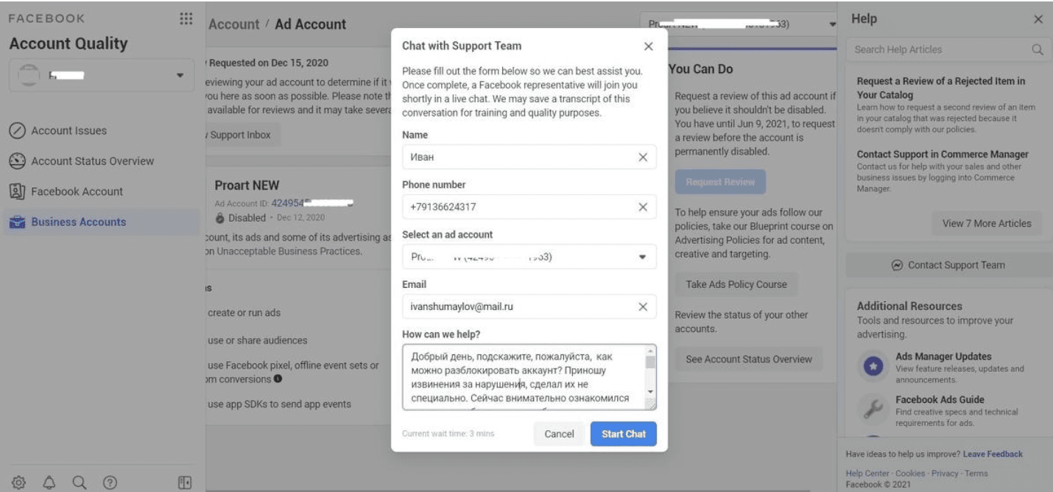
Task: Click the See Account Status Overview button
Action: click(x=749, y=359)
